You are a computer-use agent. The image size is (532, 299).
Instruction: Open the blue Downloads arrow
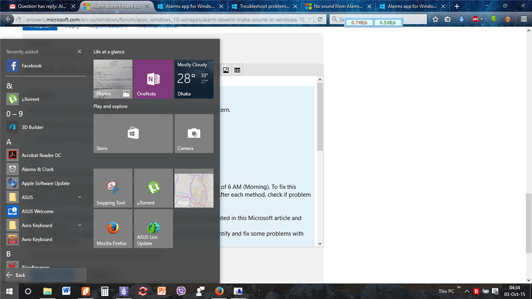click(461, 19)
